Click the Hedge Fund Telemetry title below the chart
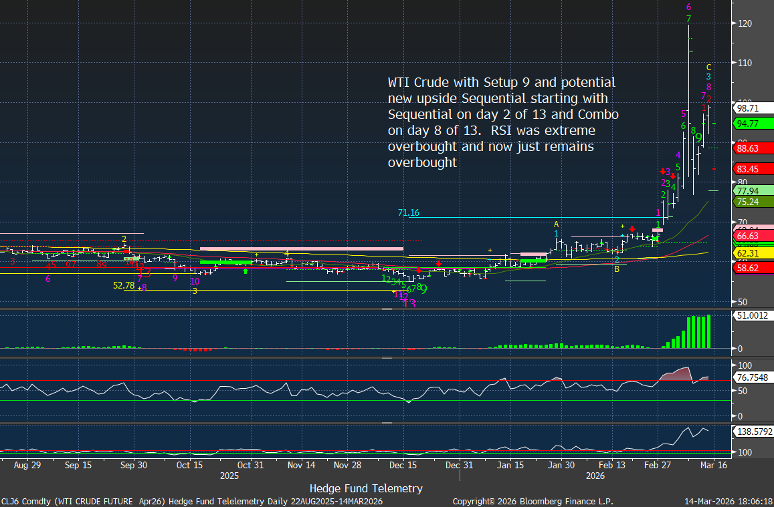This screenshot has height=507, width=774. click(366, 488)
